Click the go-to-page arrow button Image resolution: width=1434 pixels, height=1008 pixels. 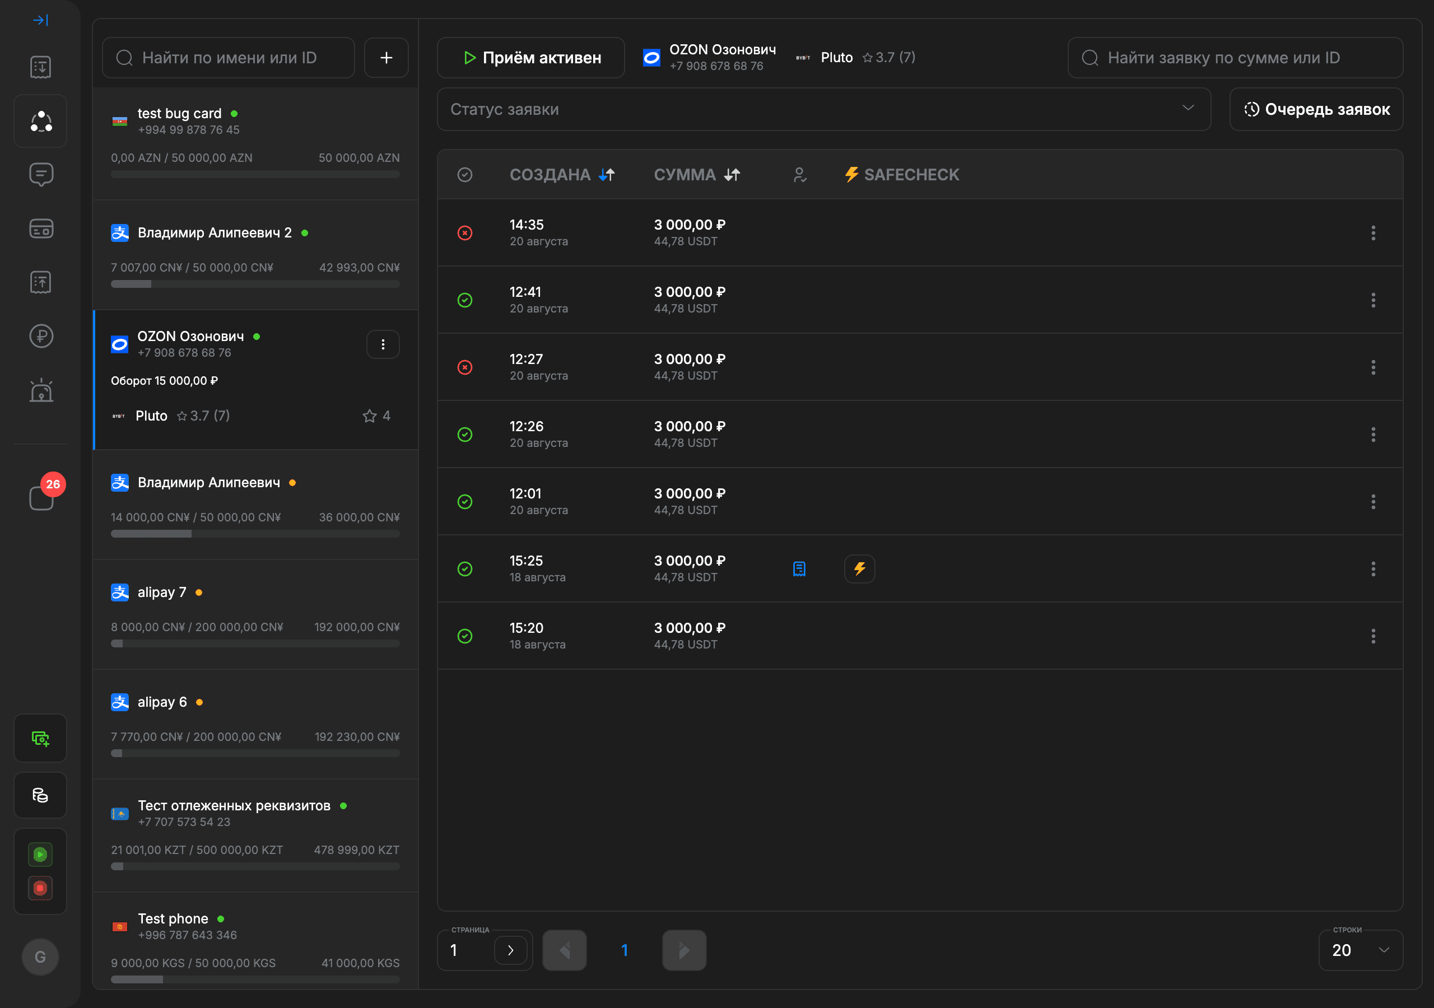510,950
